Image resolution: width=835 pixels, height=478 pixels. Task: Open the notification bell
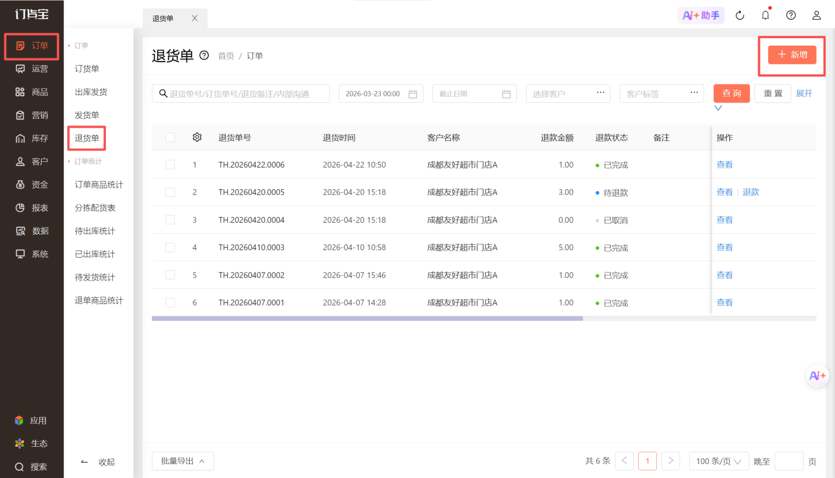(765, 15)
